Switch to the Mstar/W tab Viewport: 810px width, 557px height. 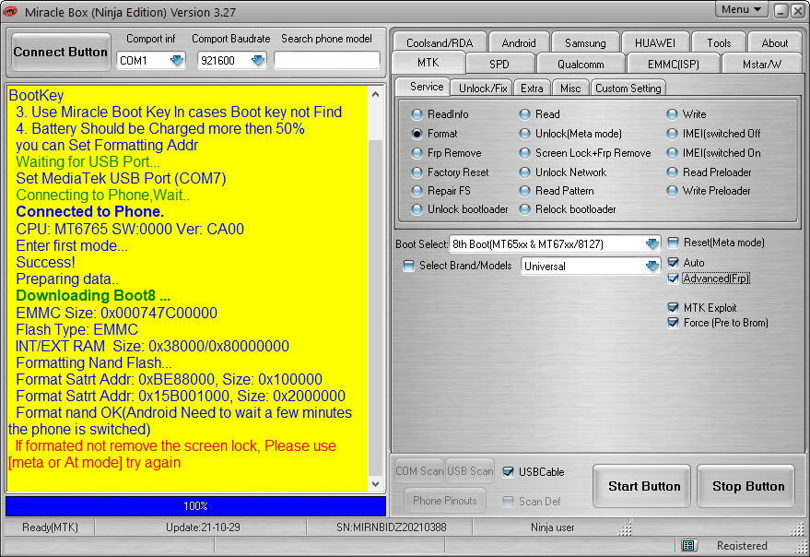[761, 65]
